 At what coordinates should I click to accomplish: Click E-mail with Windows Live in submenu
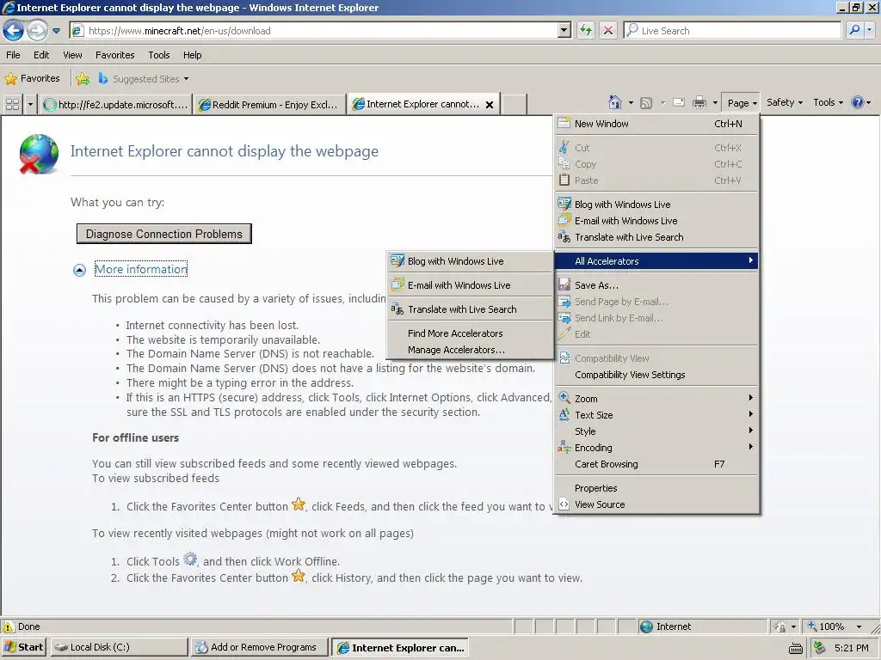(x=471, y=285)
